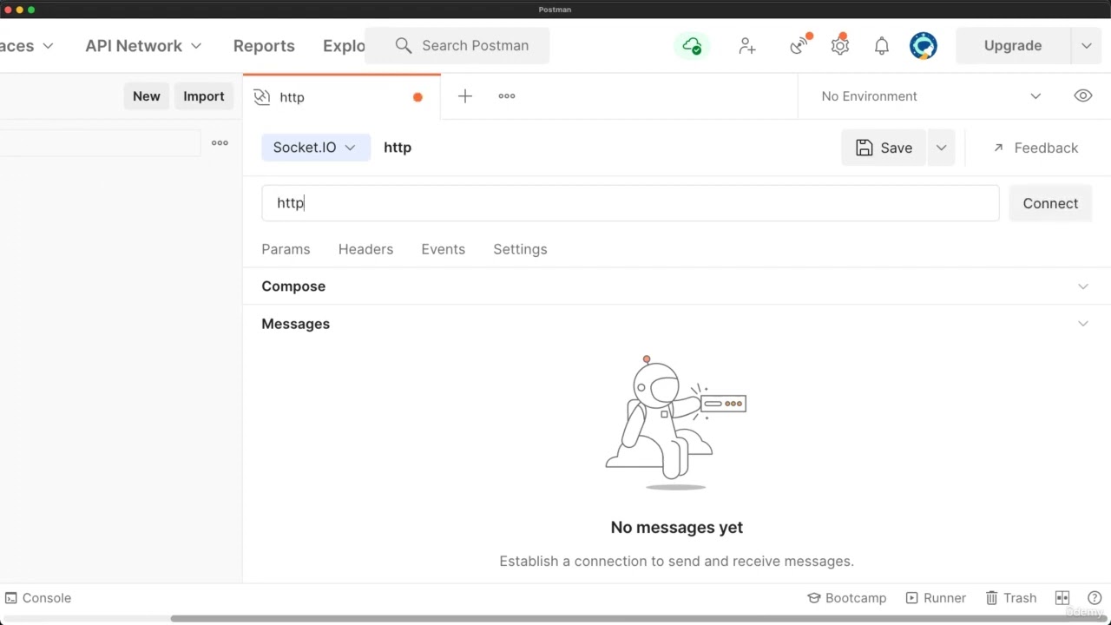Open the Save options arrow
The height and width of the screenshot is (625, 1111).
(x=941, y=148)
